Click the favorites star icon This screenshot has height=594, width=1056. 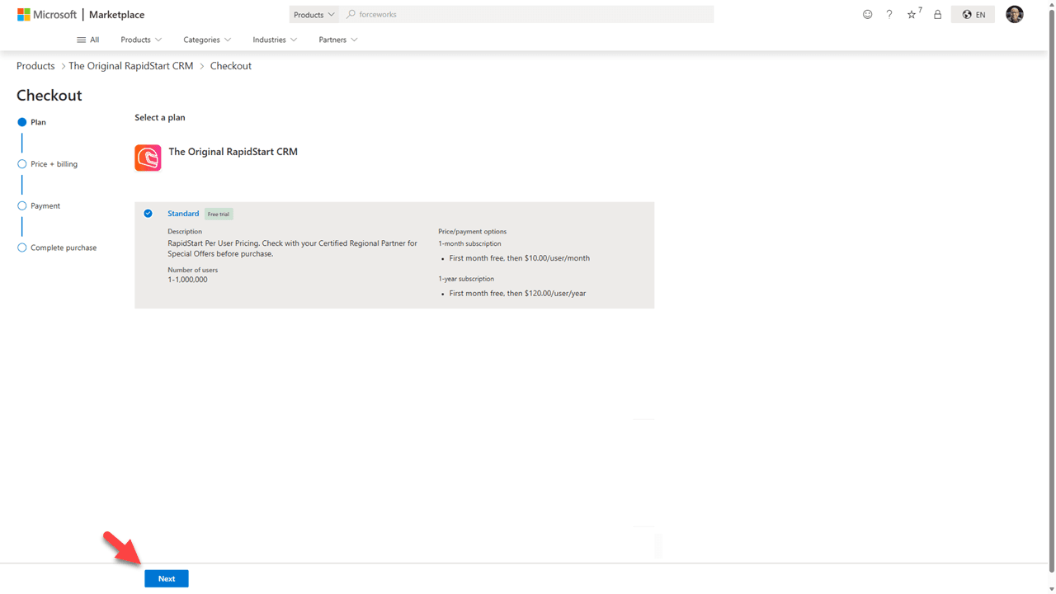912,15
